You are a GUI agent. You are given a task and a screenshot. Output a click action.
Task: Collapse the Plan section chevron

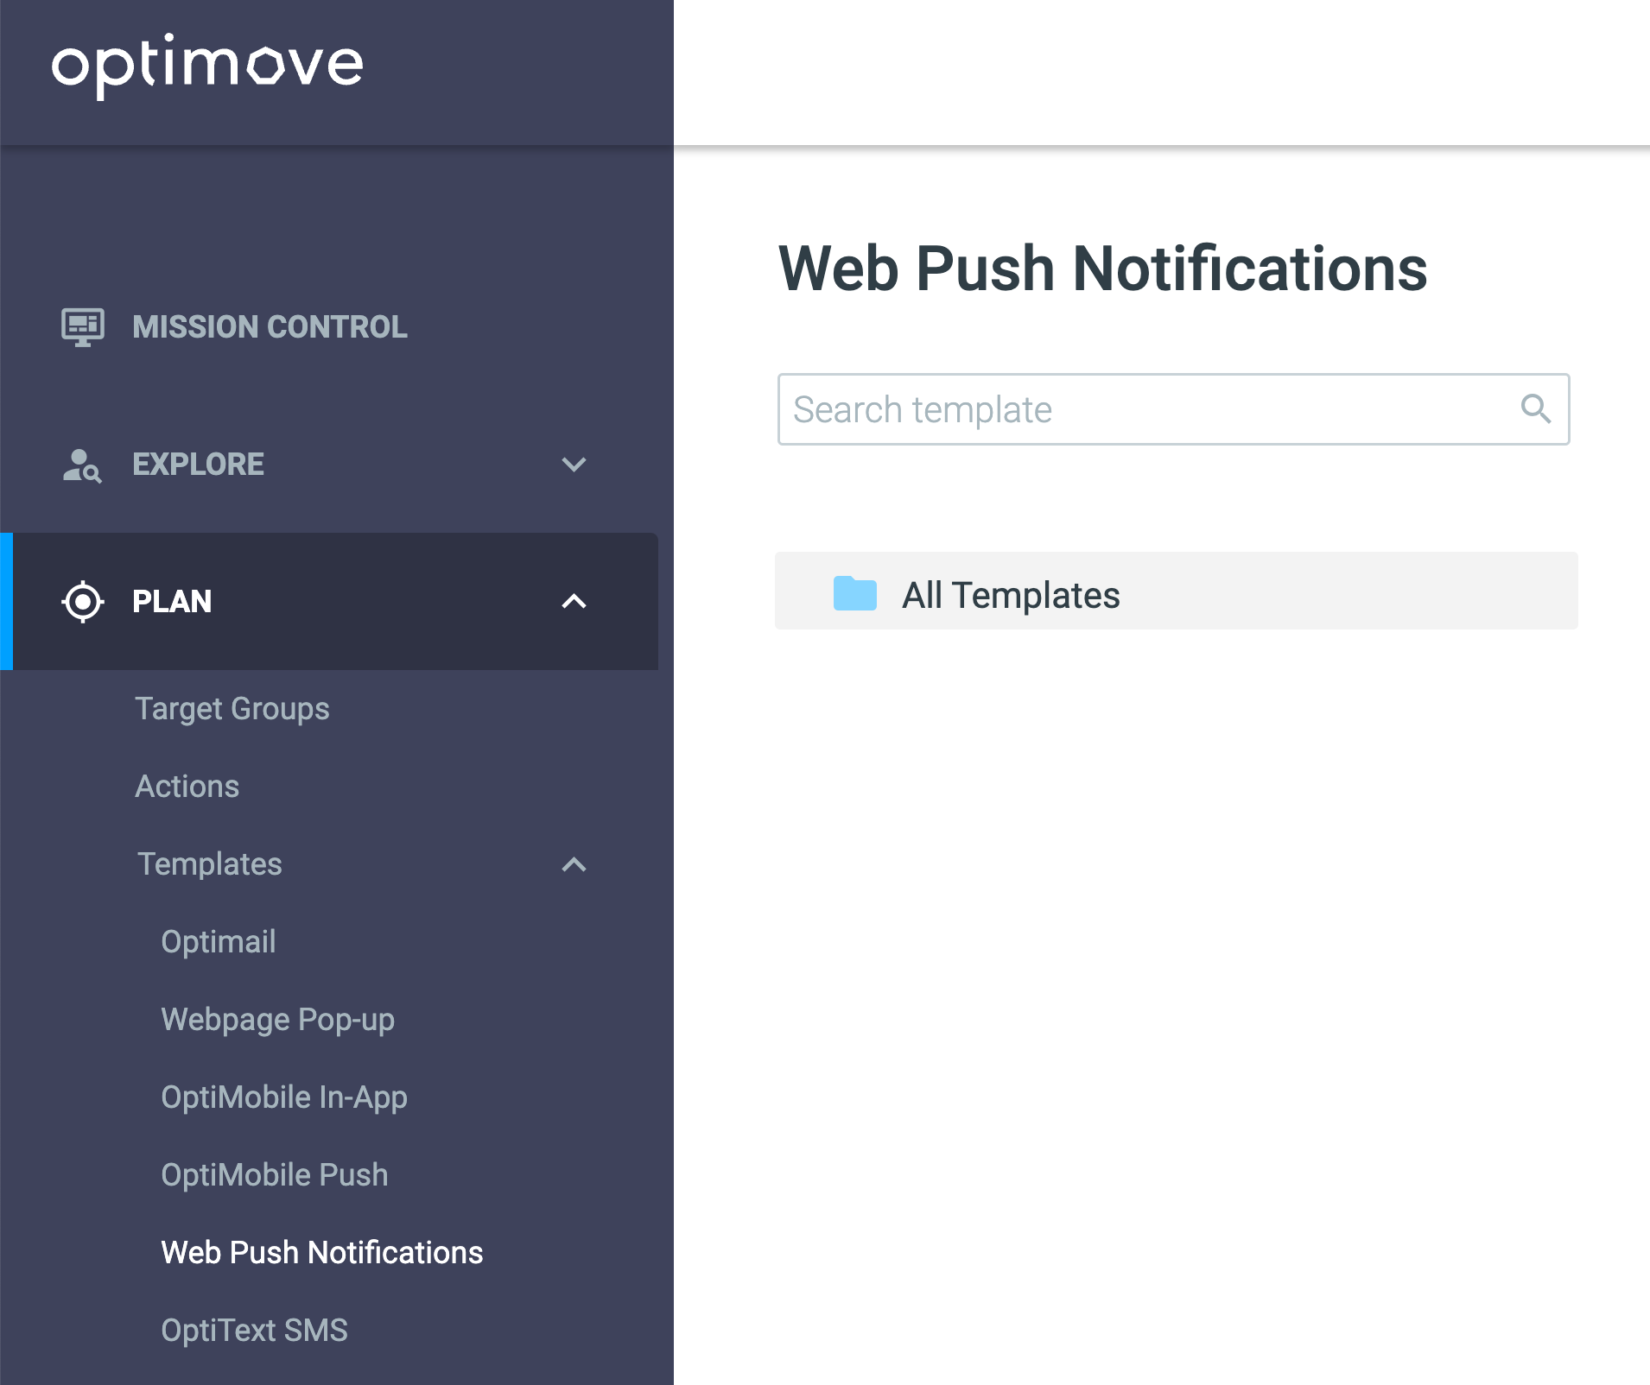[574, 601]
